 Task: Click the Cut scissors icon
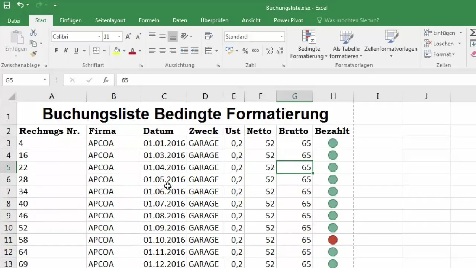pos(33,33)
